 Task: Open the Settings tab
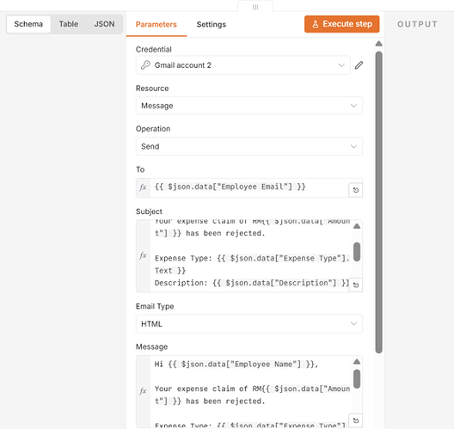[212, 24]
